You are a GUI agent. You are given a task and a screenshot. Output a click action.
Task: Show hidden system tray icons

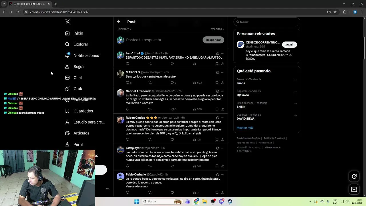click(310, 201)
